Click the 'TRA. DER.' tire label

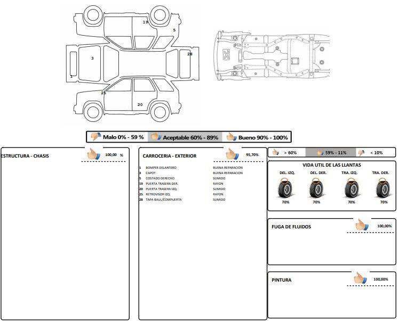coord(381,172)
